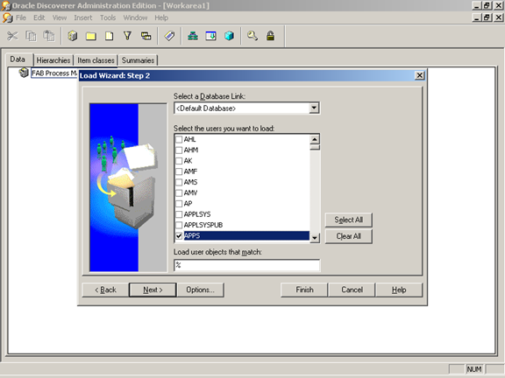
Task: Open the Window menu
Action: click(x=135, y=17)
